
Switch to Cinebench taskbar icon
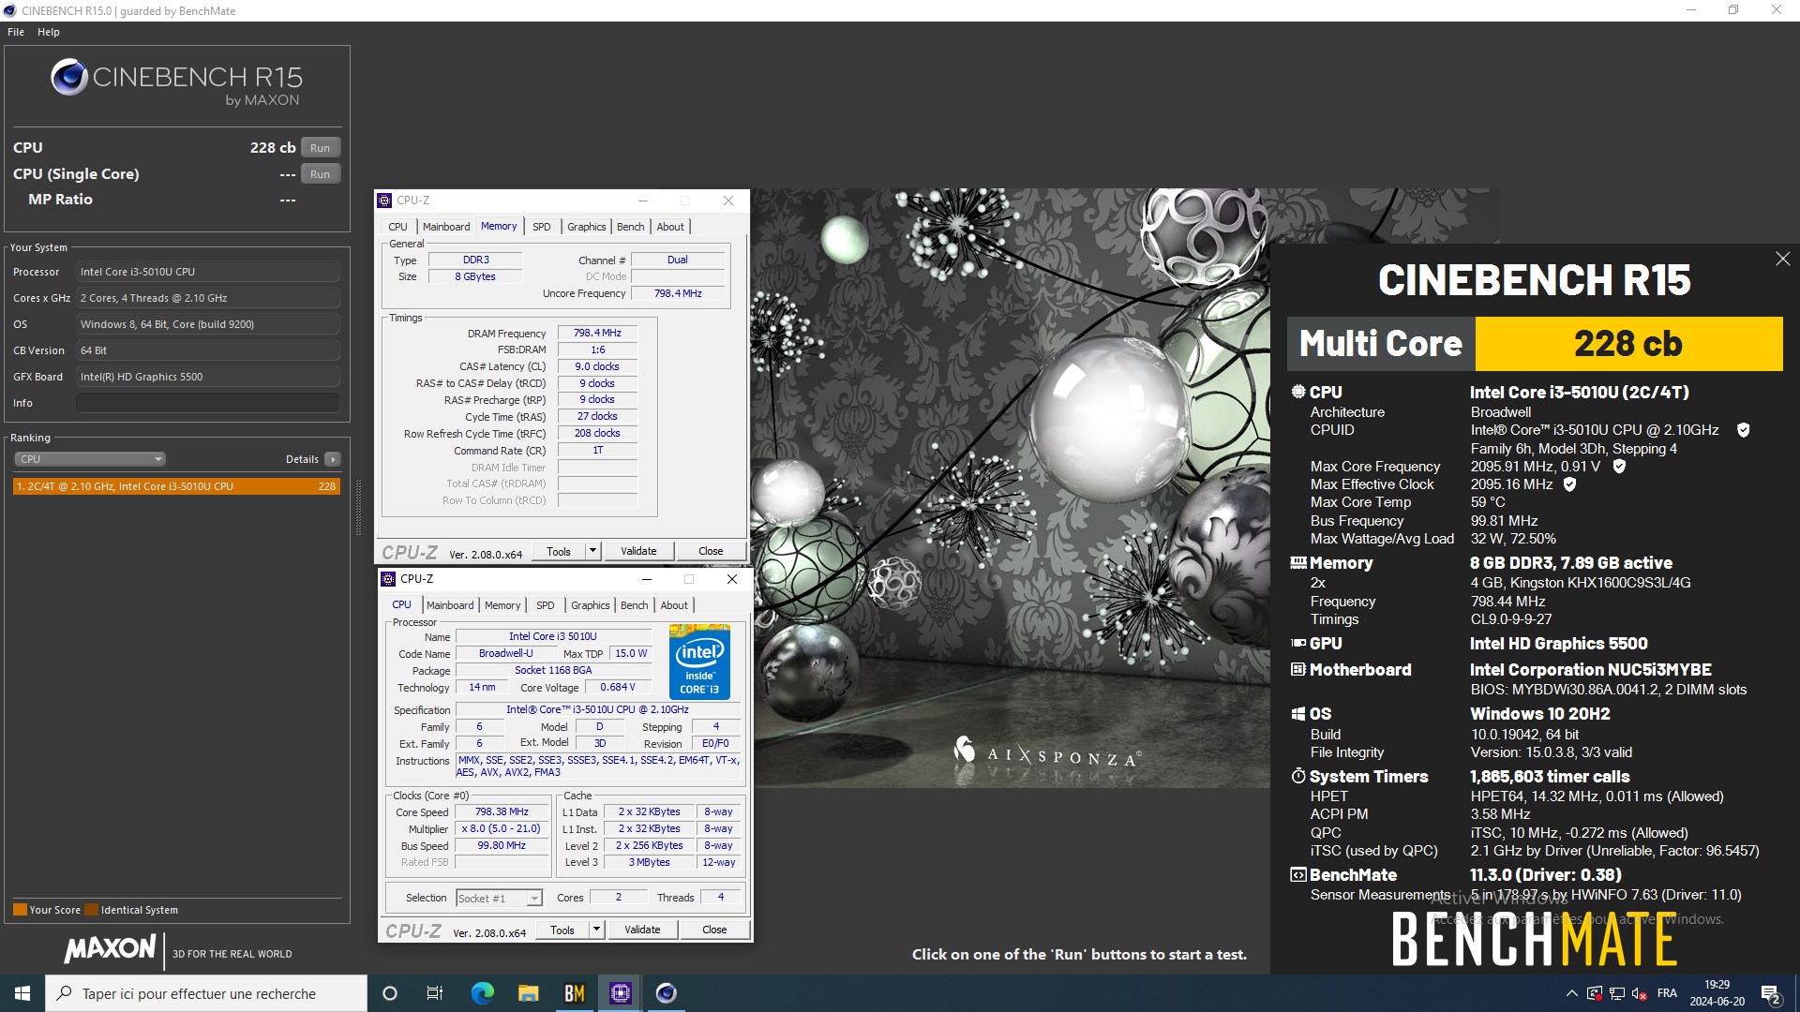666,993
